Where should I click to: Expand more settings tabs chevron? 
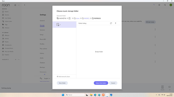click(44, 74)
